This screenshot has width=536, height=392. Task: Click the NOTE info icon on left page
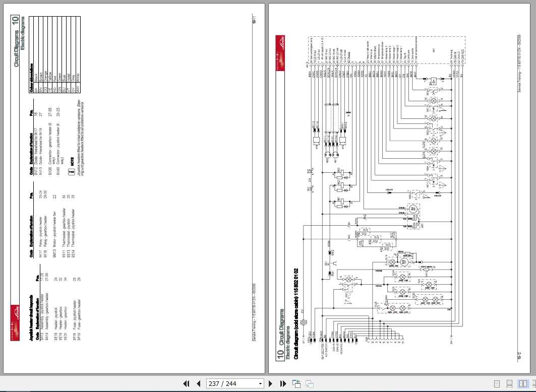pos(72,172)
